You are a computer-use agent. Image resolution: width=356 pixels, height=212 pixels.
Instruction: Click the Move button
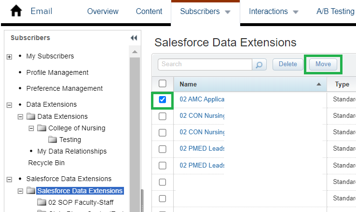(323, 64)
